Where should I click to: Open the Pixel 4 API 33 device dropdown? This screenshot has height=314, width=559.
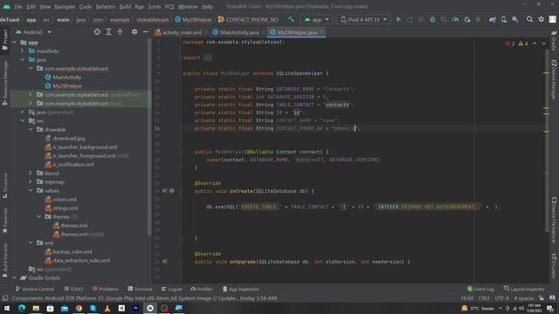363,19
